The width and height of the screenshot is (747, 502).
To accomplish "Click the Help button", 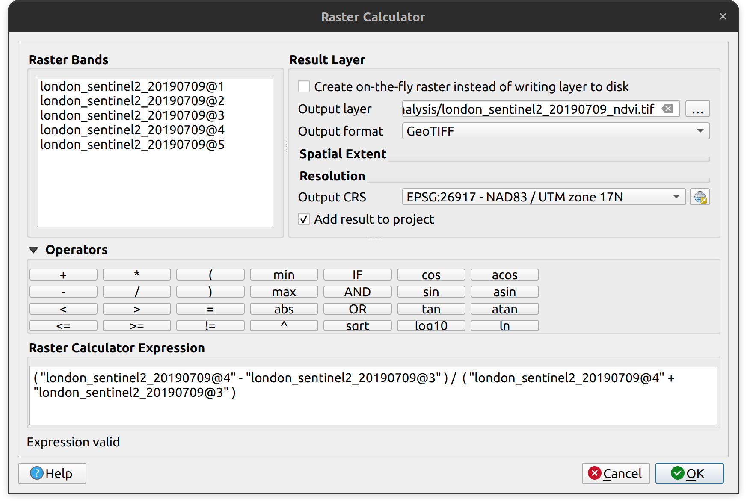I will (52, 473).
